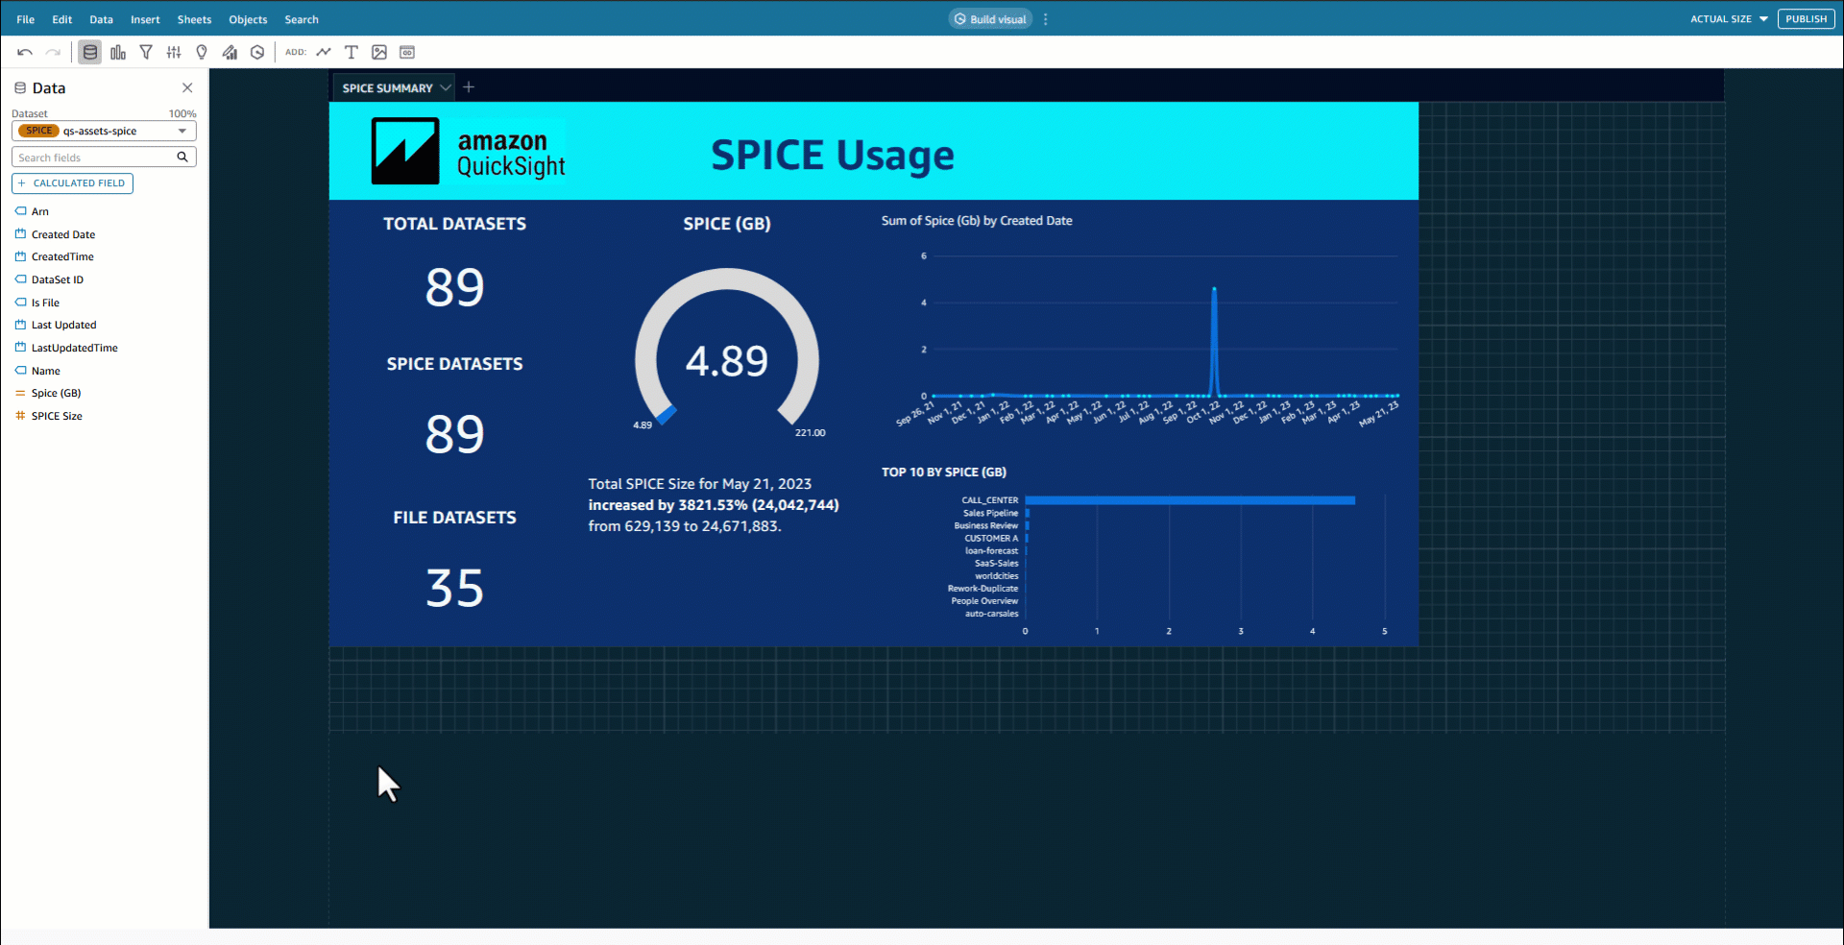Click the amazon QuickSight logo image
The image size is (1844, 945).
pos(469,151)
